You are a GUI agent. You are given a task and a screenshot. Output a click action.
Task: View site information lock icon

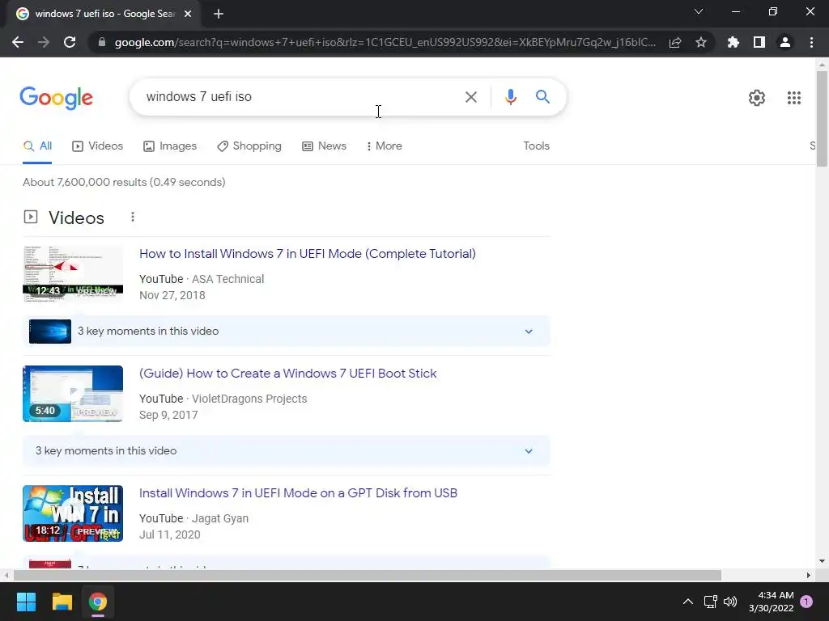pos(102,42)
